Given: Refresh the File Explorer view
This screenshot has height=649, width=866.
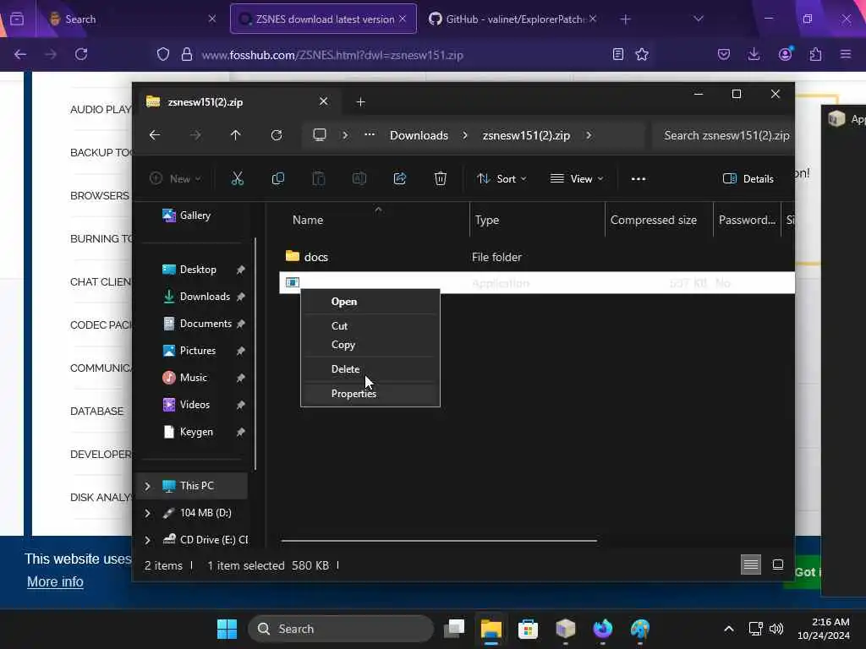Looking at the screenshot, I should 277,135.
